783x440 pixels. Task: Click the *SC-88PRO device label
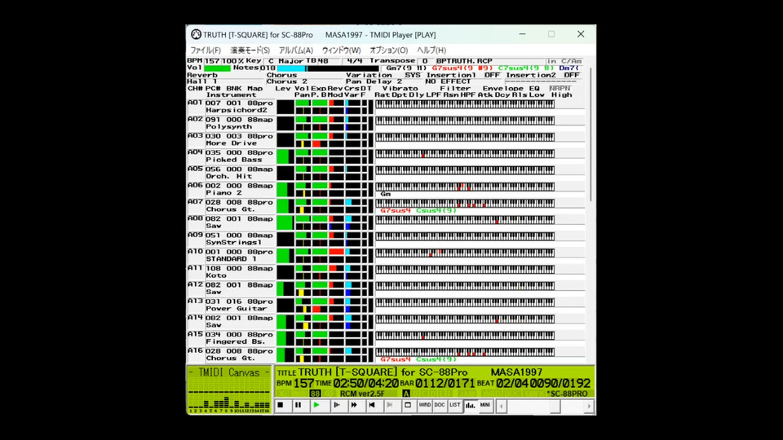click(568, 394)
